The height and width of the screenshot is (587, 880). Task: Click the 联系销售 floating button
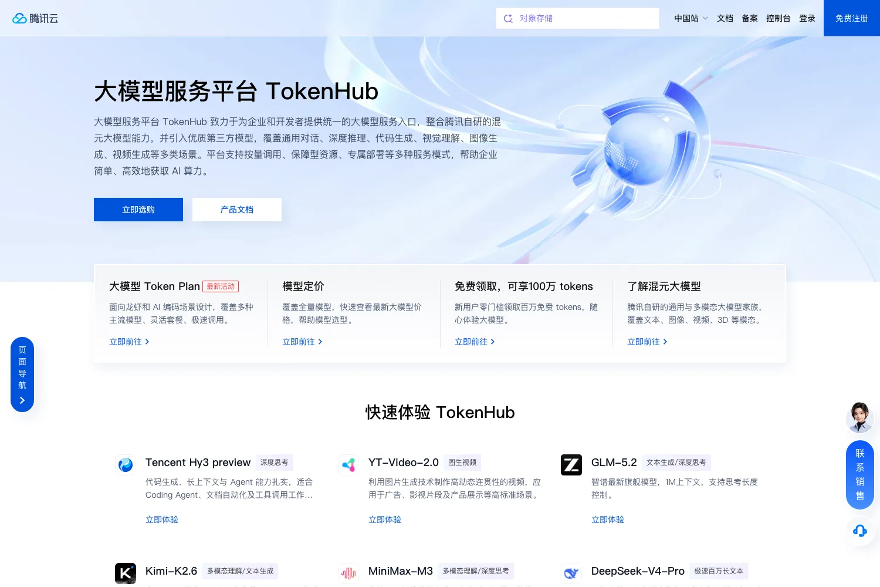click(x=860, y=474)
